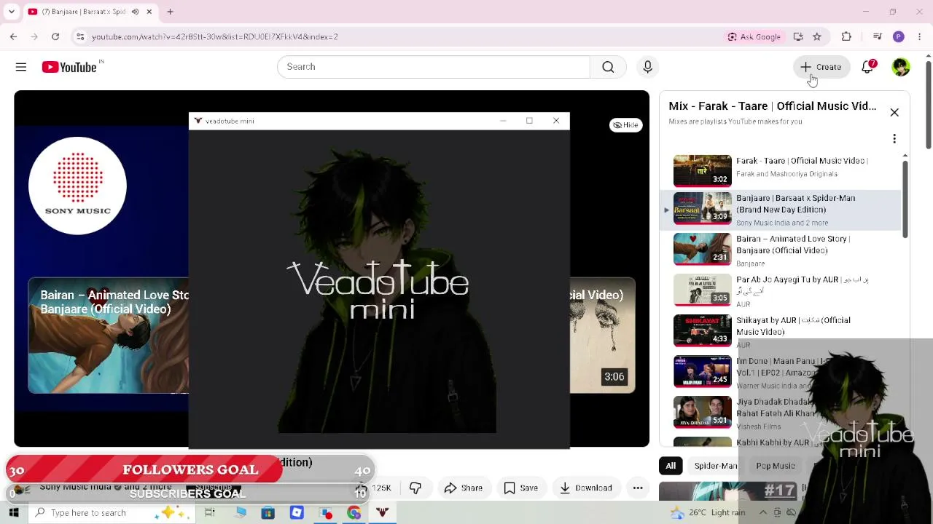The image size is (933, 524).
Task: Open the Bairan end-screen suggested video
Action: (x=108, y=336)
